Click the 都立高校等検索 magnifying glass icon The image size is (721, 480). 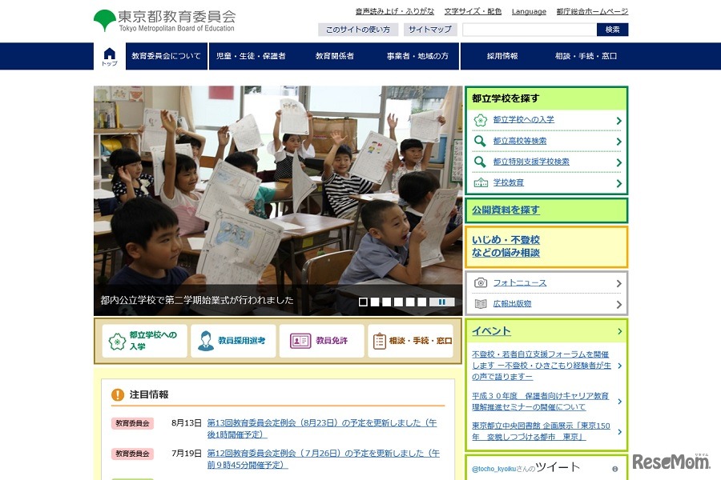pyautogui.click(x=481, y=139)
